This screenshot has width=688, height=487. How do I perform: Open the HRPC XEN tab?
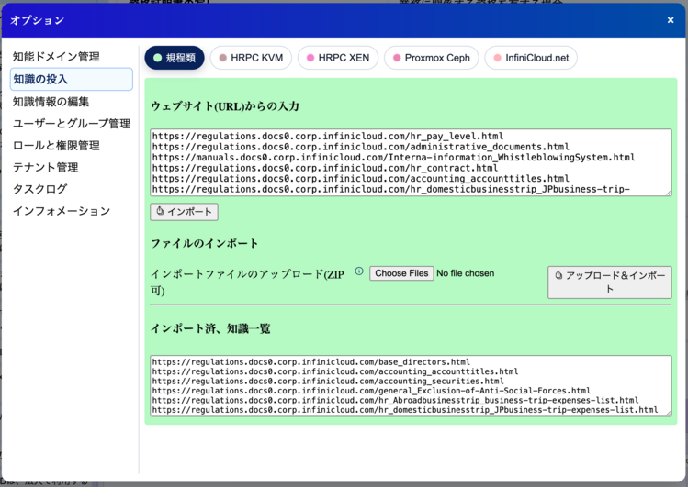(337, 58)
